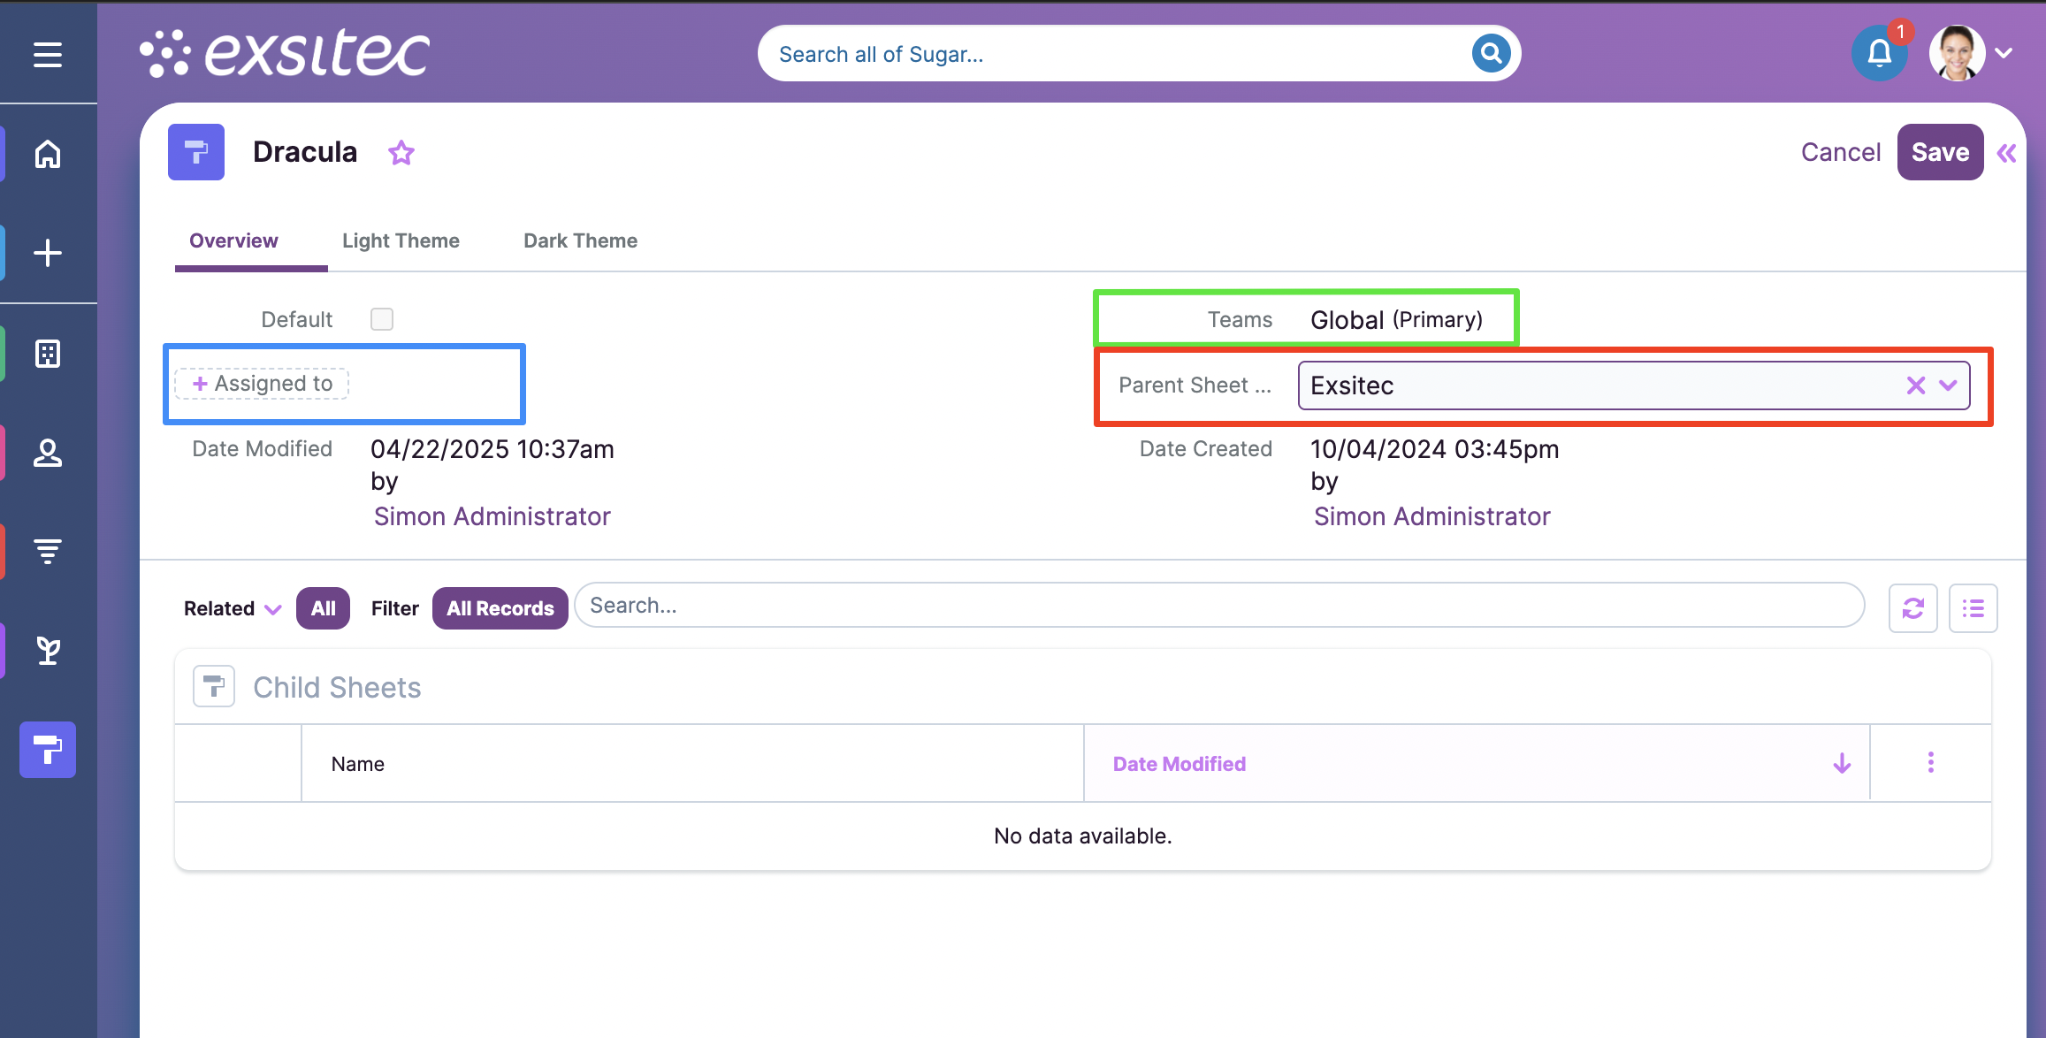Open user profile avatar menu
This screenshot has height=1038, width=2046.
click(x=1957, y=53)
